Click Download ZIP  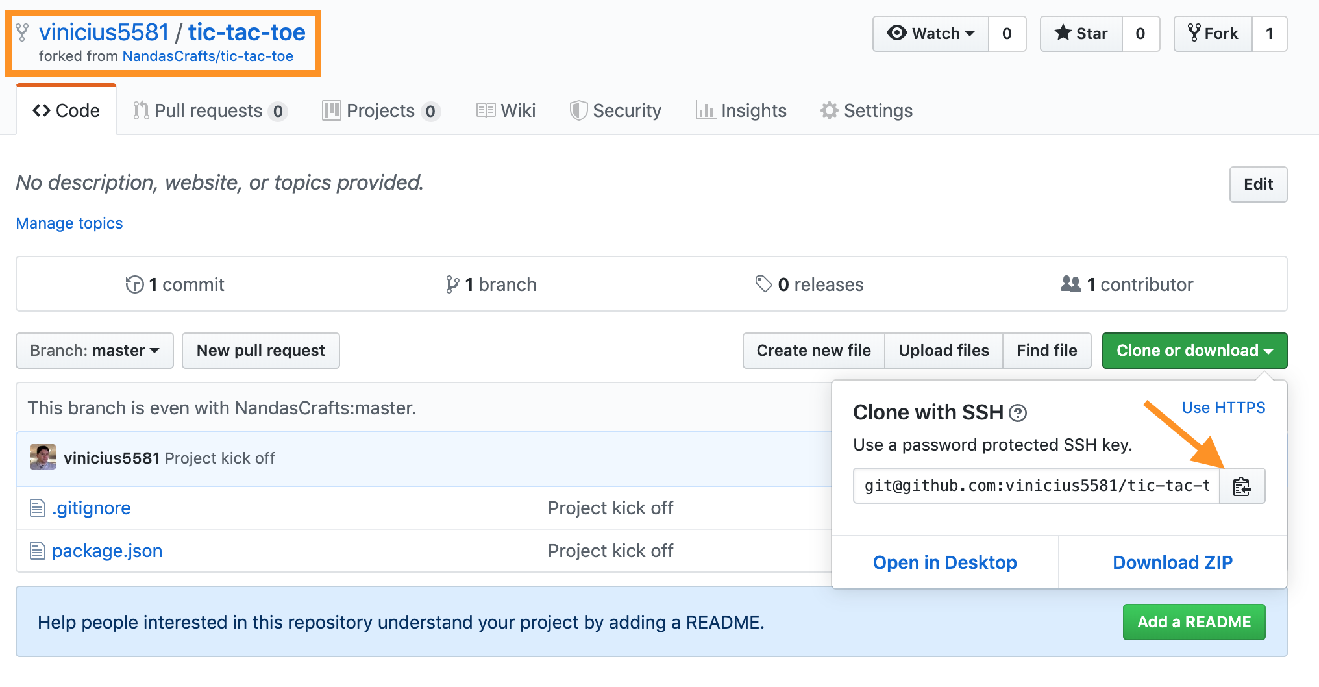1173,562
